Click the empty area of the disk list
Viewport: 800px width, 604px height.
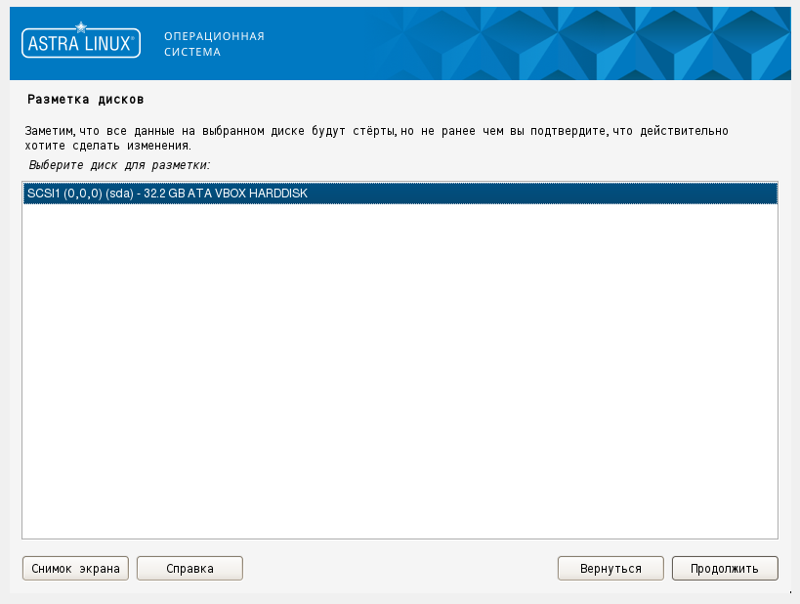click(400, 371)
